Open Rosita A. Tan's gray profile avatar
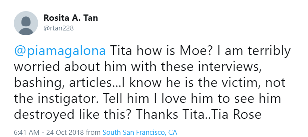The width and height of the screenshot is (308, 137). (26, 23)
